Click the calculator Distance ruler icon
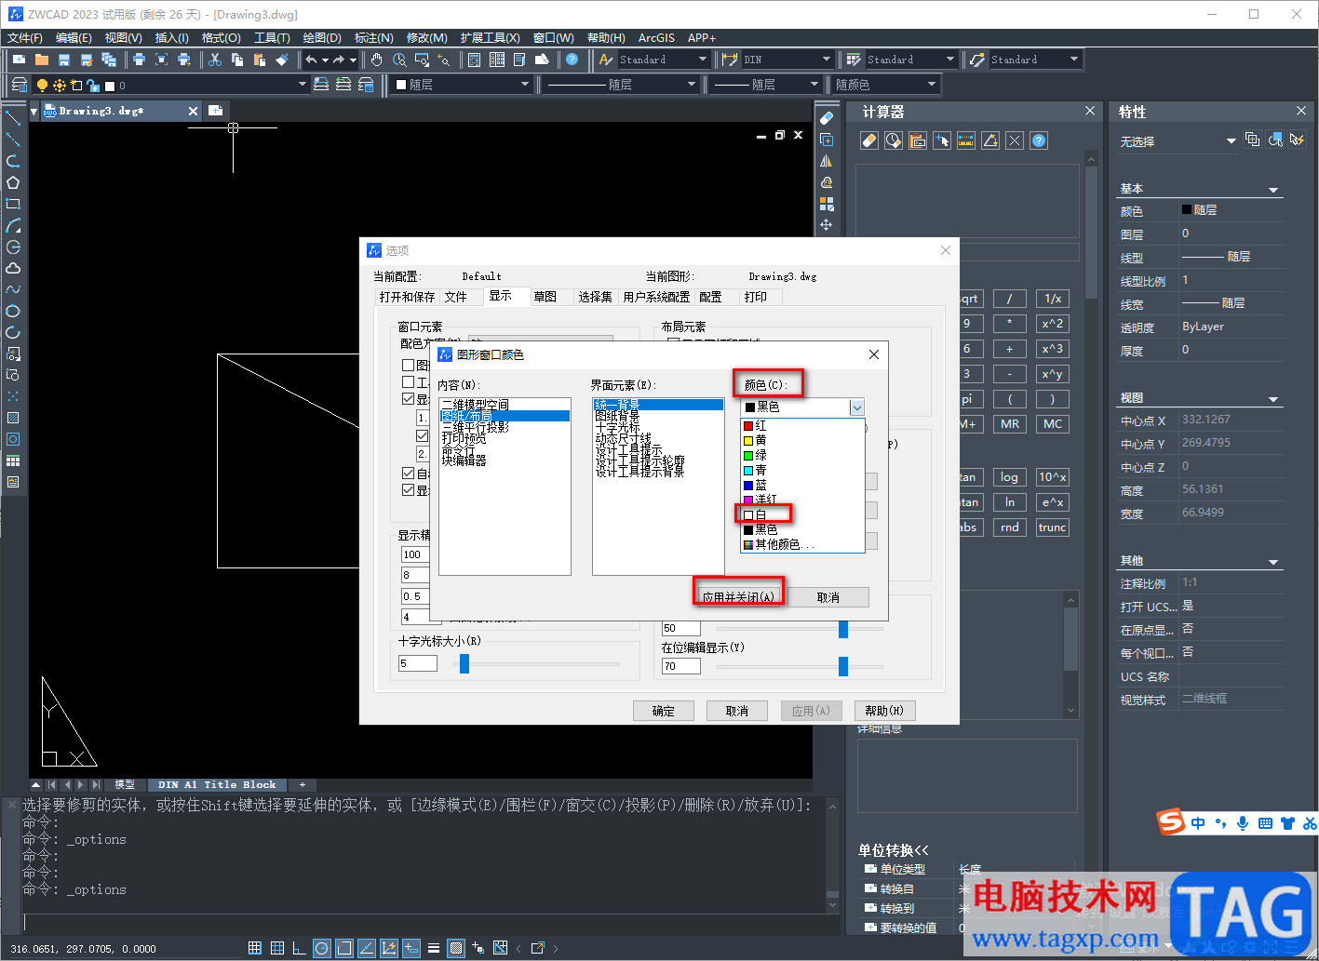1319x961 pixels. [x=966, y=140]
